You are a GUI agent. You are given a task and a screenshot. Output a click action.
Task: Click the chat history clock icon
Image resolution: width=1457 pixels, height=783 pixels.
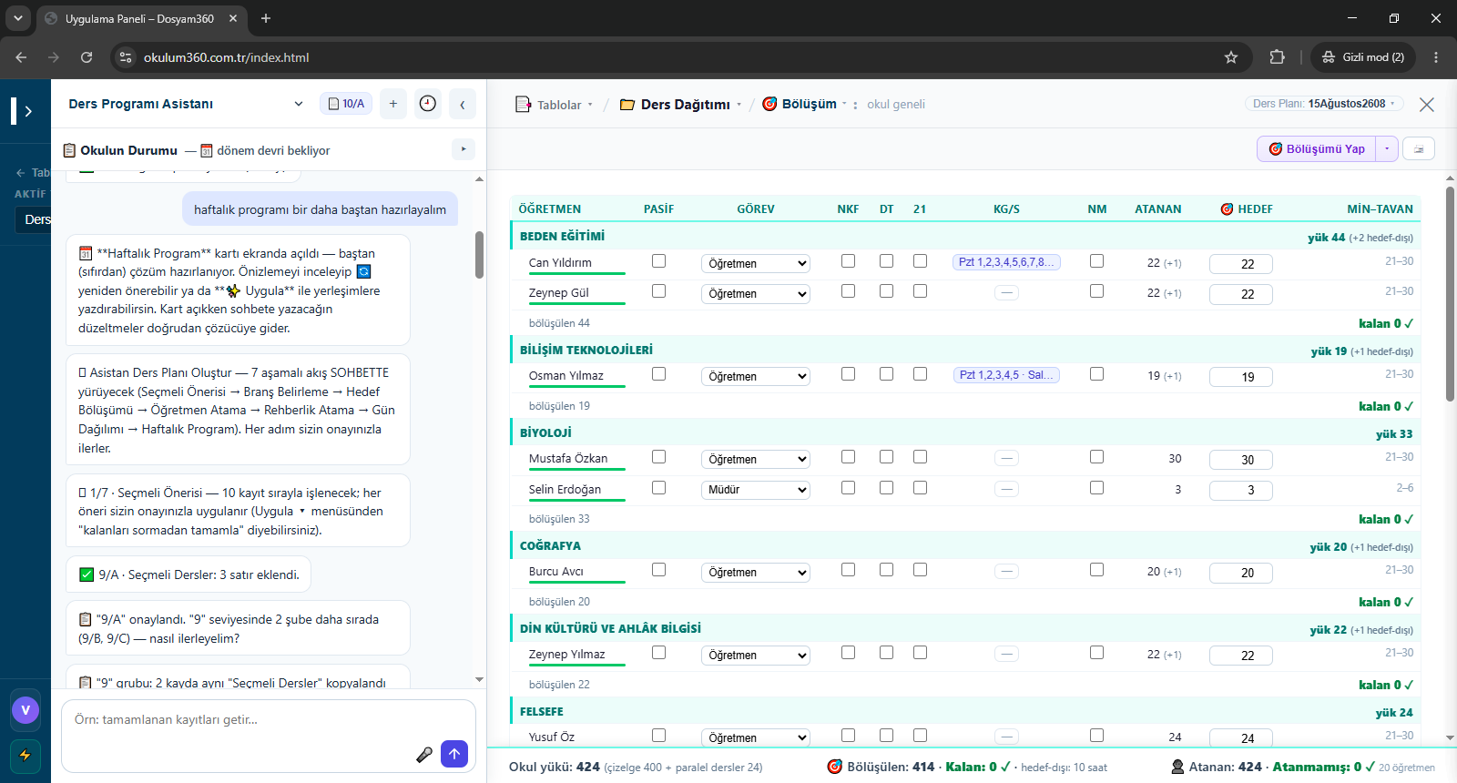[x=428, y=104]
